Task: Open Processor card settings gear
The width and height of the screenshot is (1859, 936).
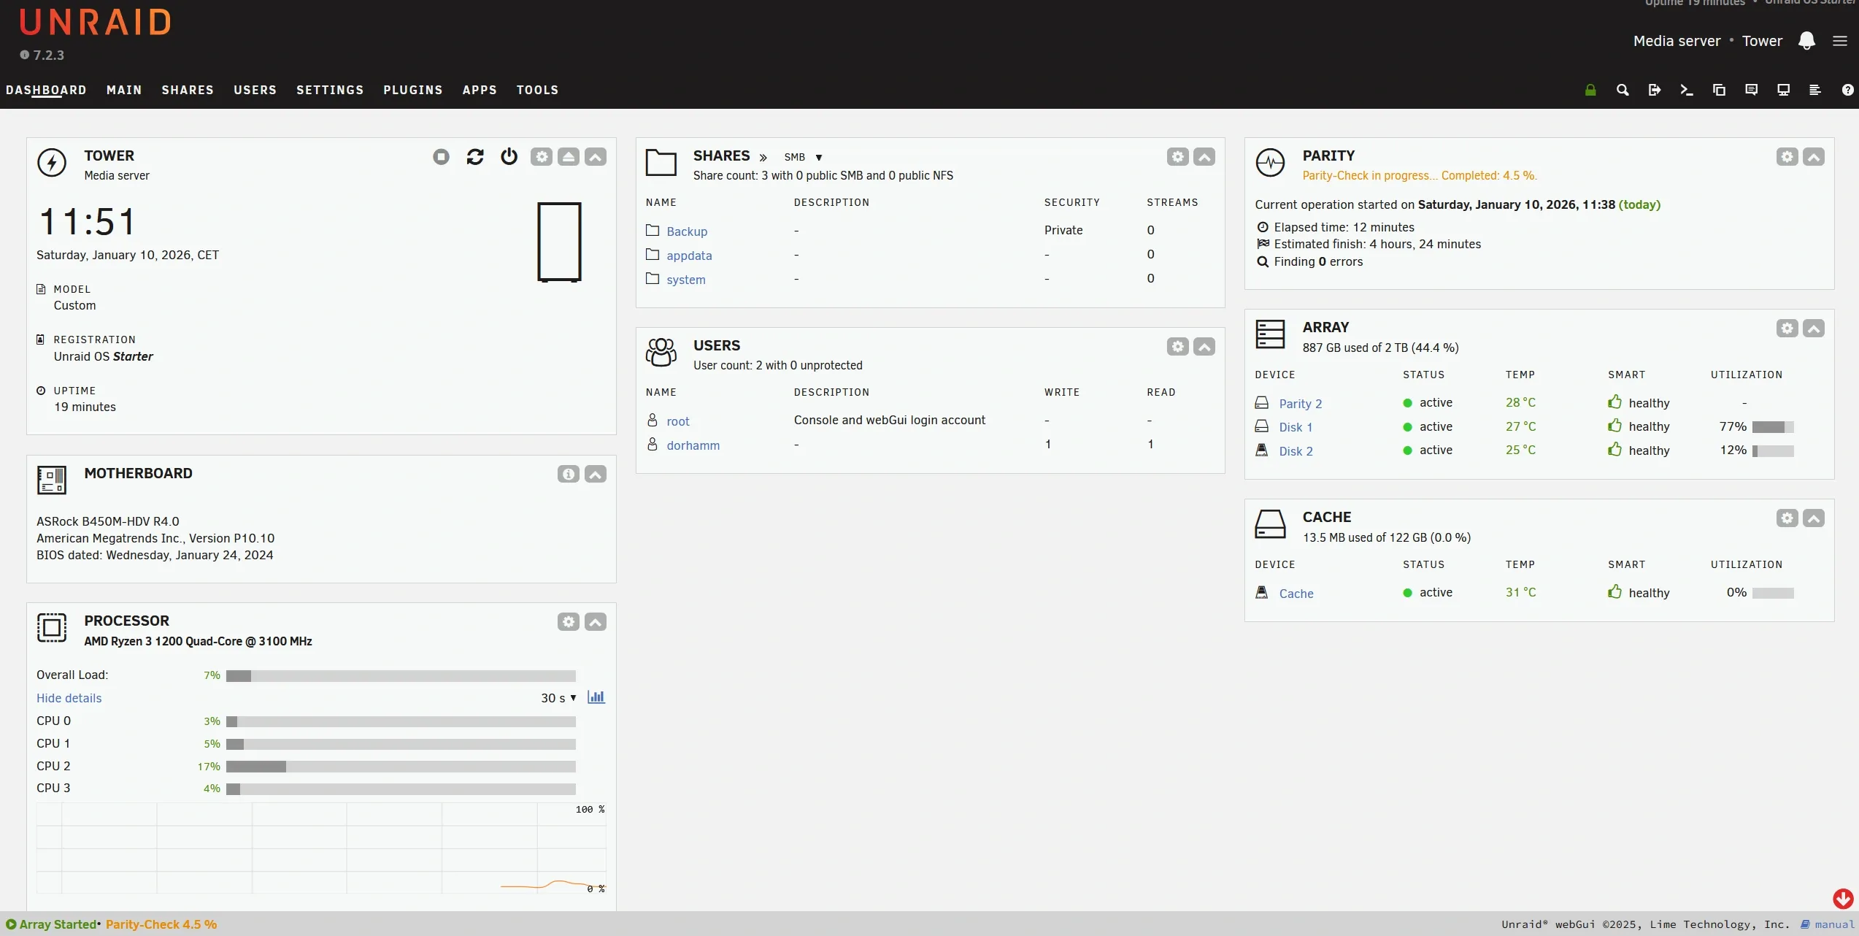Action: coord(569,622)
